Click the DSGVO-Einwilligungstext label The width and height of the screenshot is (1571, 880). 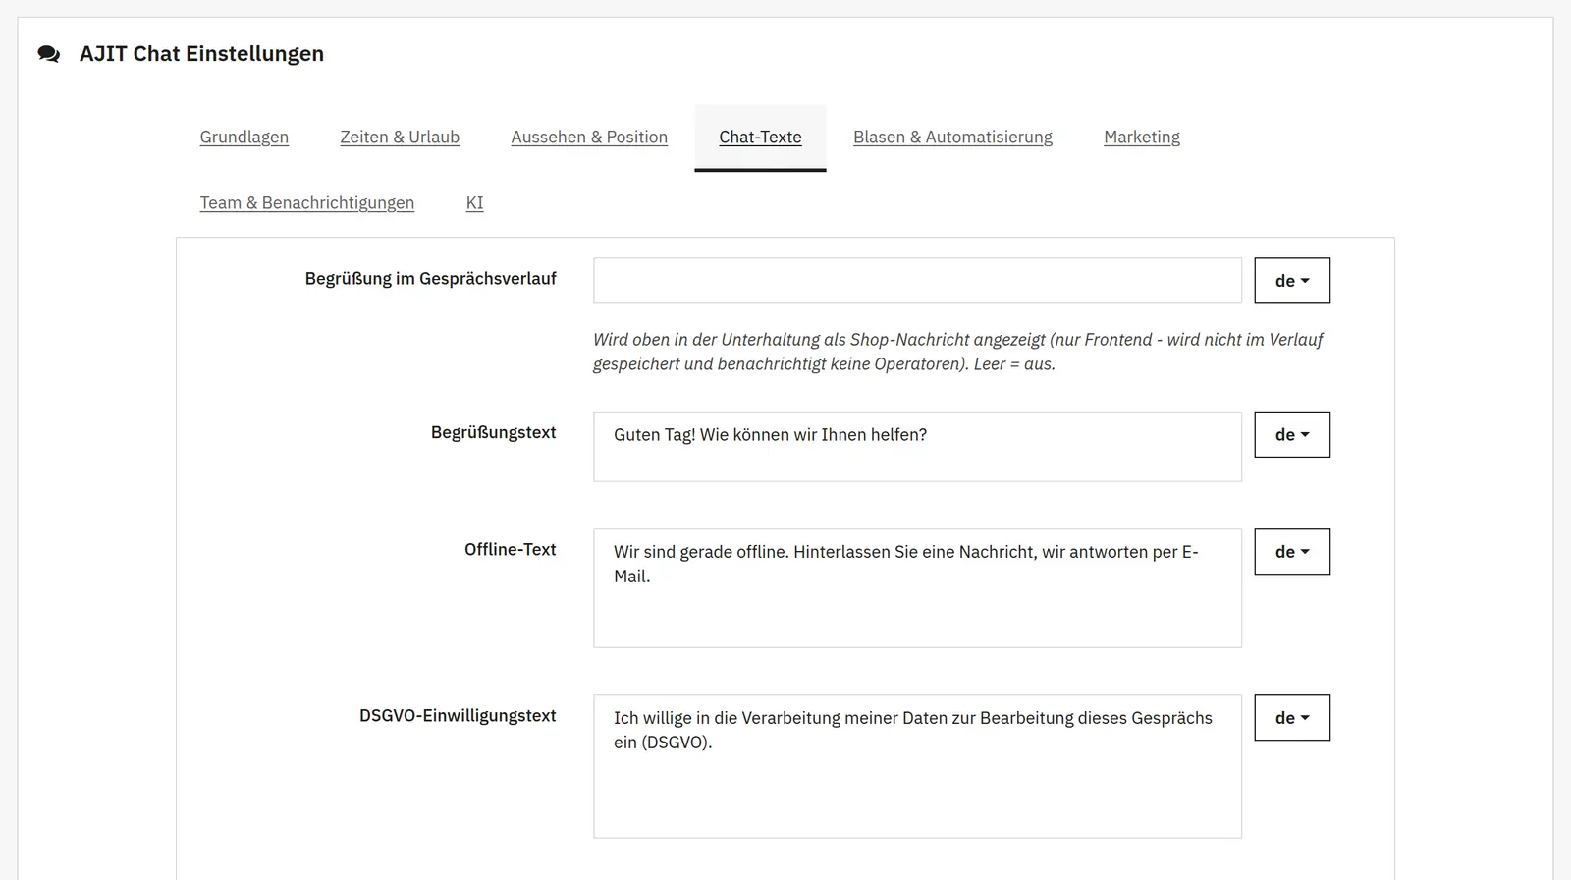458,716
